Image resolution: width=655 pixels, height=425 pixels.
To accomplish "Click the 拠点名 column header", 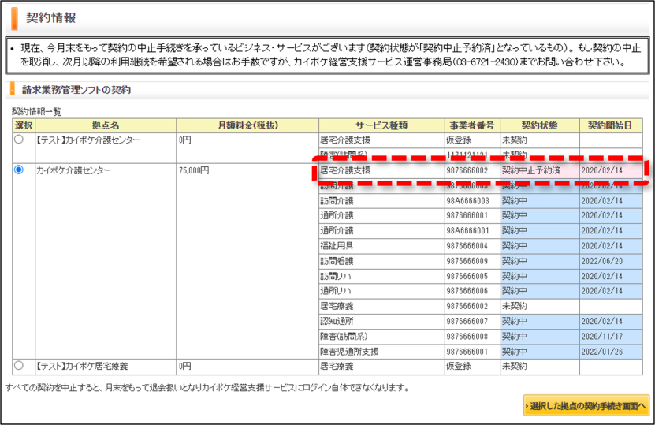I will (106, 125).
